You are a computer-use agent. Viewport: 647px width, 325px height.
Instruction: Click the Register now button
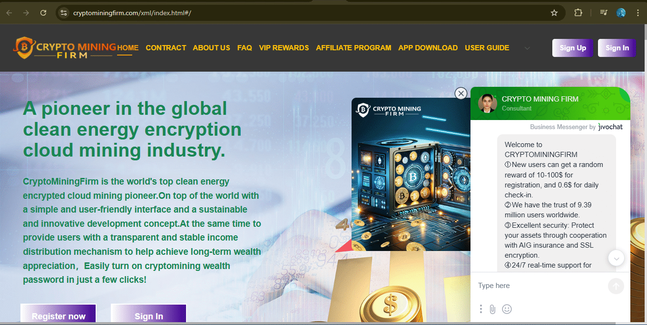(x=58, y=316)
